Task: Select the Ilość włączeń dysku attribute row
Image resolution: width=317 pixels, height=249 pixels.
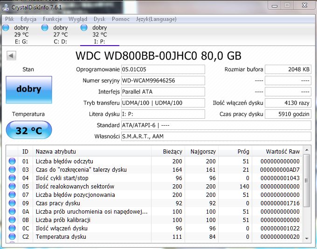Action: coord(155,228)
